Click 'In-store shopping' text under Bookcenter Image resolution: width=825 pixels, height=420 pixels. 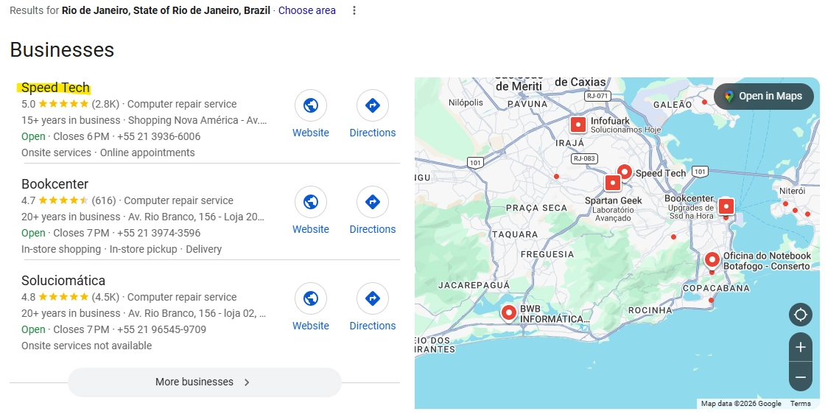pos(61,249)
